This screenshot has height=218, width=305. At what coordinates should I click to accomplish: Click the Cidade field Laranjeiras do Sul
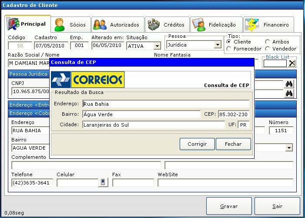(154, 124)
